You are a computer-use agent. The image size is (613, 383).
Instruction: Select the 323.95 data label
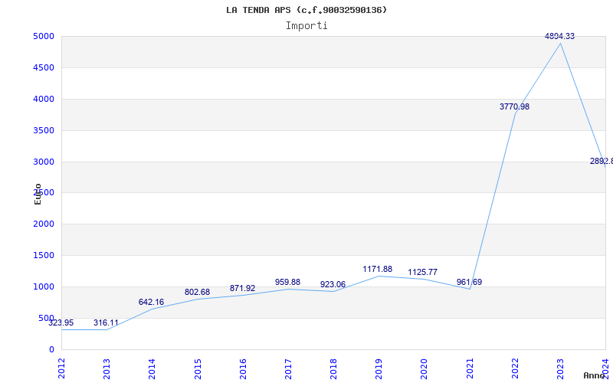(61, 322)
